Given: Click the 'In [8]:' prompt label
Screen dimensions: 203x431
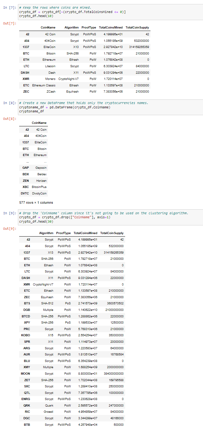Looking at the screenshot, I should pos(9,102).
